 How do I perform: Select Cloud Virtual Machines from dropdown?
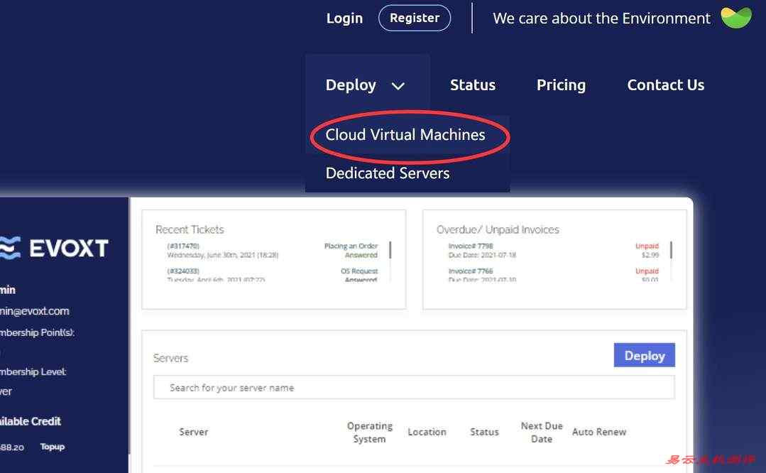click(405, 135)
